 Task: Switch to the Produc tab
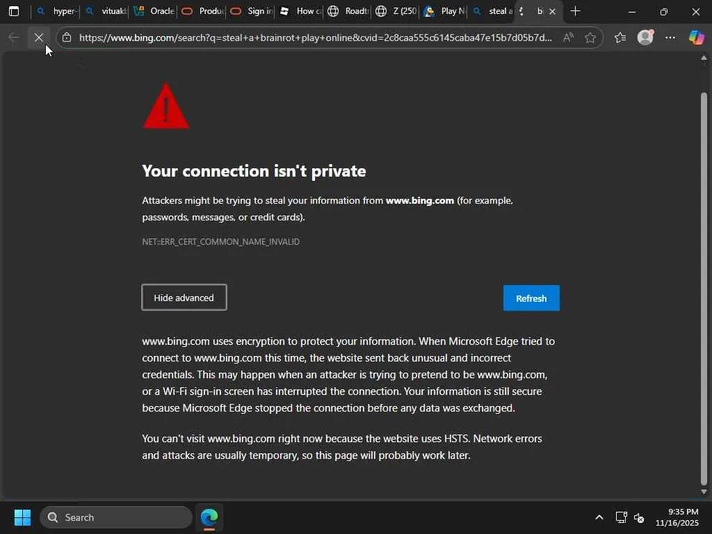[x=203, y=11]
